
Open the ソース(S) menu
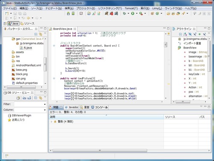pos(37,9)
